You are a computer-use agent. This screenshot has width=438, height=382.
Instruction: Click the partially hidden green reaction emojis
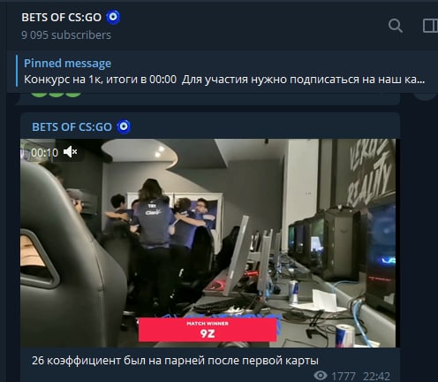tap(56, 95)
